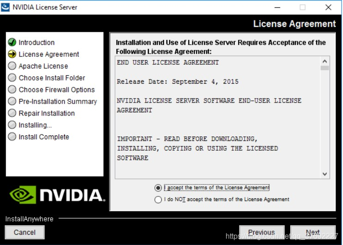Minimize the NVIDIA License Server window
Image resolution: width=343 pixels, height=245 pixels.
click(277, 7)
